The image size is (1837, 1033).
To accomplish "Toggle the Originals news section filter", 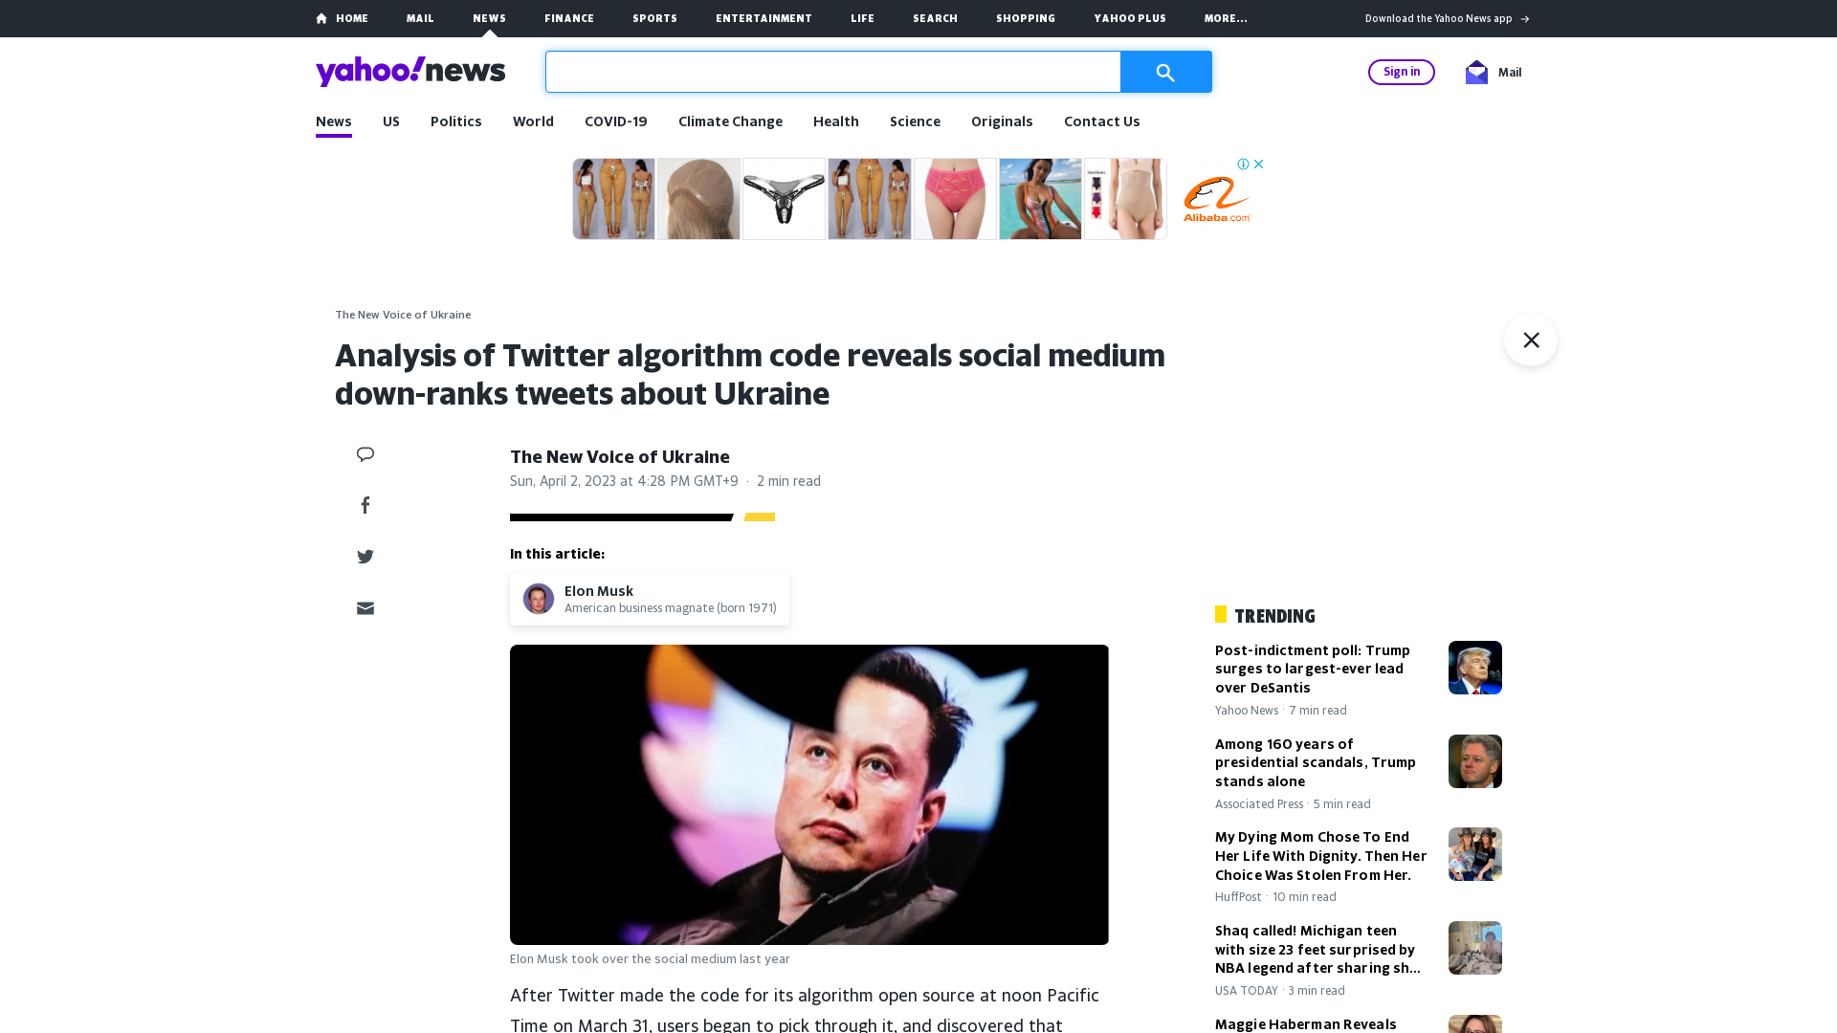I will [1002, 120].
